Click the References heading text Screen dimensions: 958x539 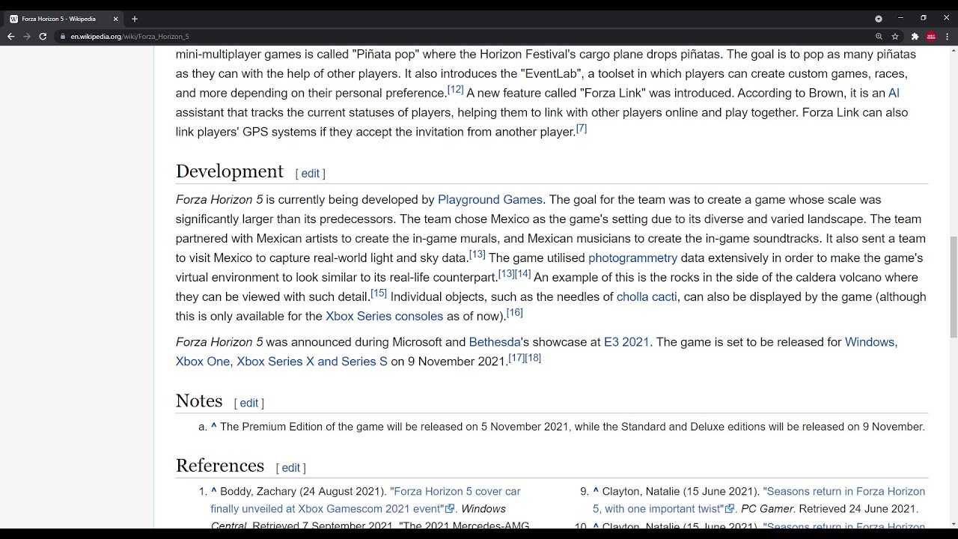click(220, 466)
